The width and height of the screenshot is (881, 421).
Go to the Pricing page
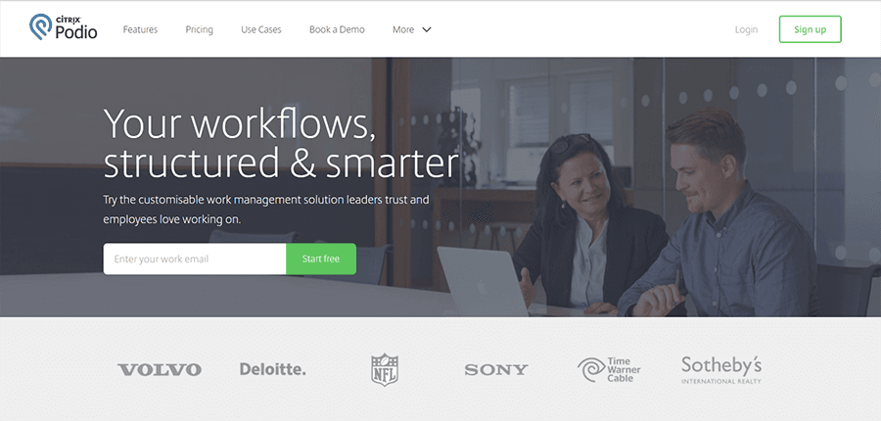(200, 29)
